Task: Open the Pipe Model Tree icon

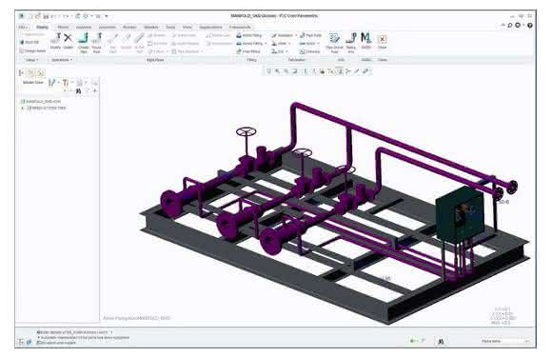Action: click(334, 43)
